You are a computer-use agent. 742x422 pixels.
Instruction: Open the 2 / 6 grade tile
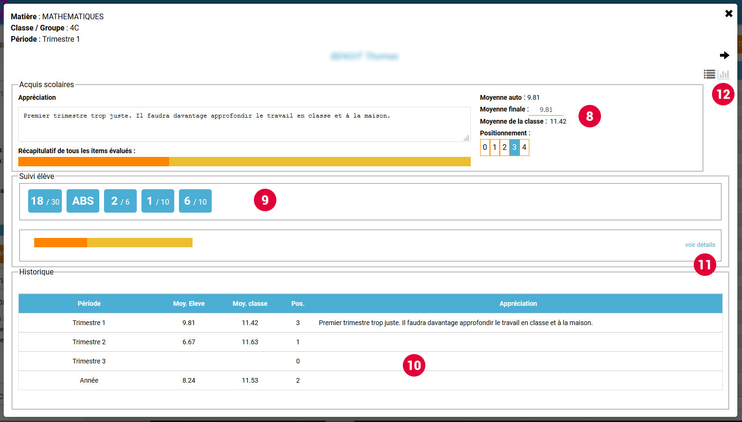pos(120,201)
